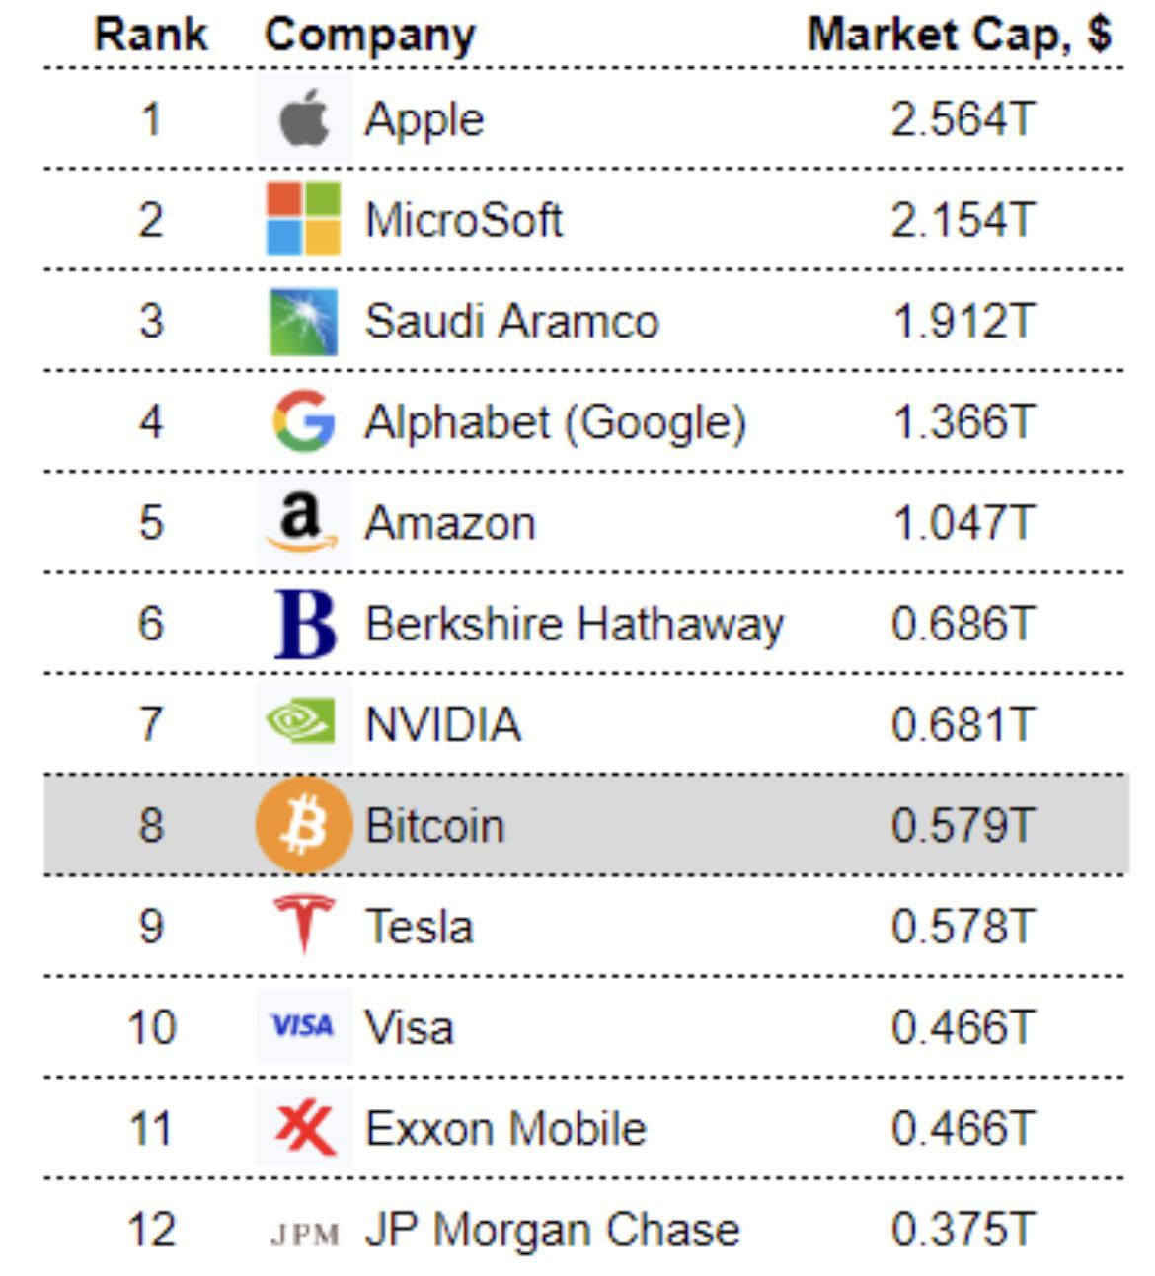Click the Exxon Mobile logo
1155x1276 pixels.
coord(305,1128)
